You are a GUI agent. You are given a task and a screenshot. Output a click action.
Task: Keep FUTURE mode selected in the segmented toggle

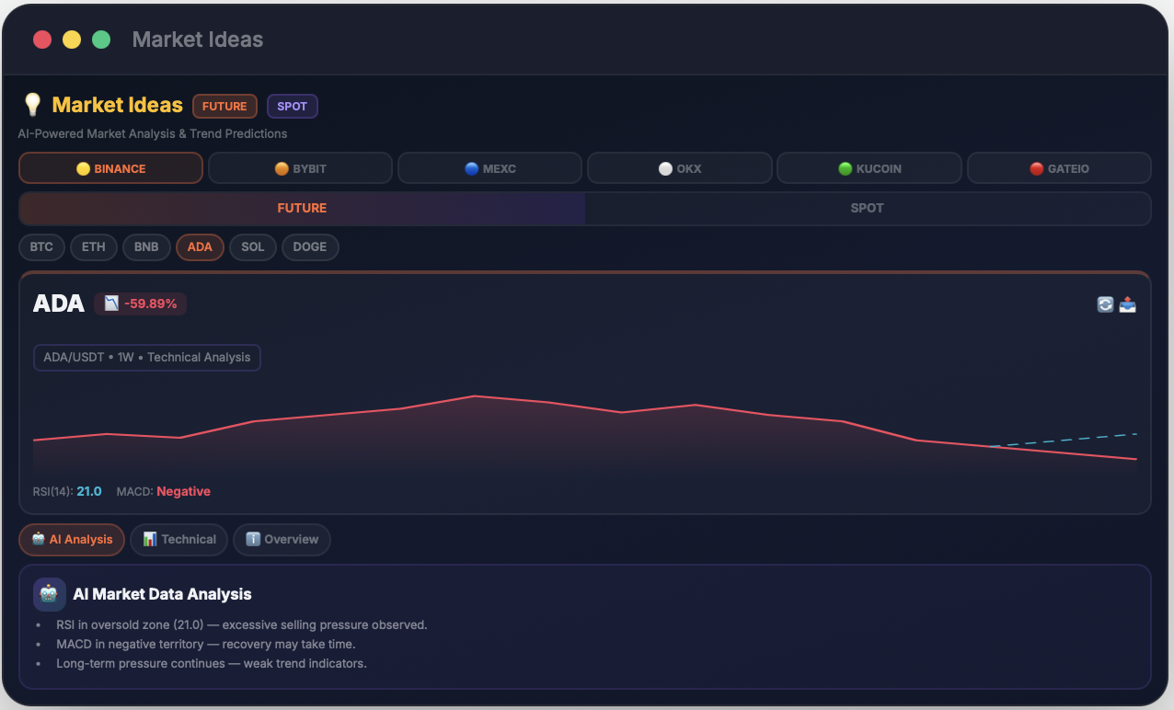click(x=302, y=208)
